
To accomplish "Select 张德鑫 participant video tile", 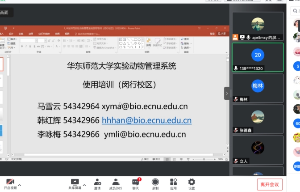I will click(x=258, y=119).
